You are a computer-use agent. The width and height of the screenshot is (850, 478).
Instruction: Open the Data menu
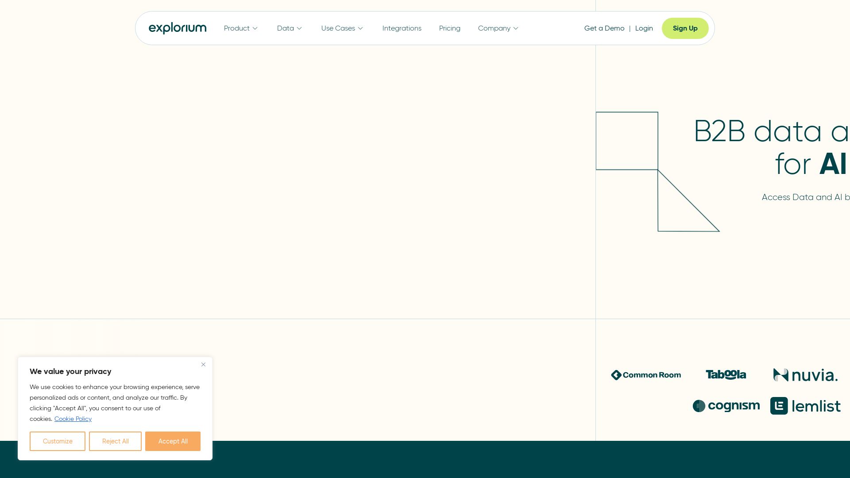[x=285, y=28]
